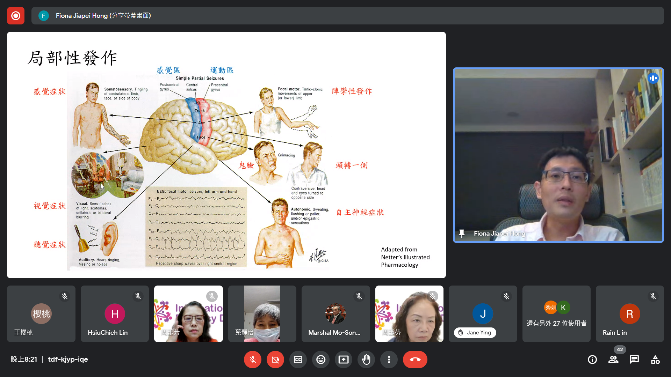
Task: Select the HsiuChieh Lin participant tile
Action: [115, 314]
